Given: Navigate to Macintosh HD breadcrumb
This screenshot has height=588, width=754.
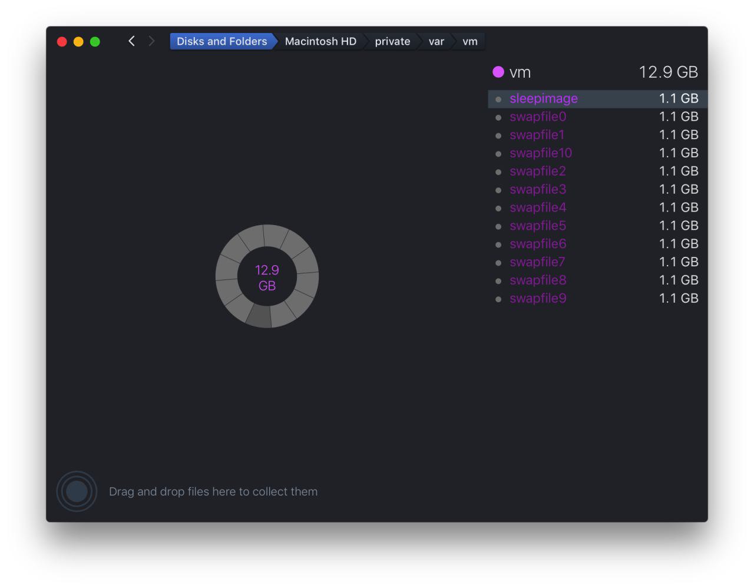Looking at the screenshot, I should (x=320, y=41).
